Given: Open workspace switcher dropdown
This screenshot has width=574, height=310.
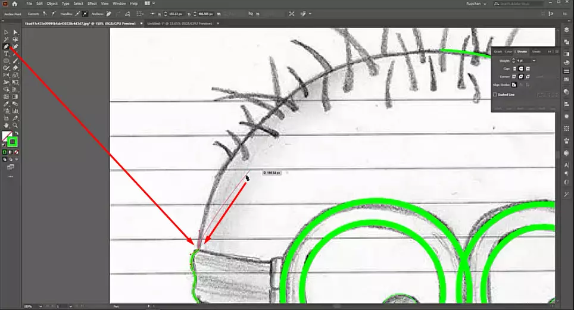Looking at the screenshot, I should 149,4.
